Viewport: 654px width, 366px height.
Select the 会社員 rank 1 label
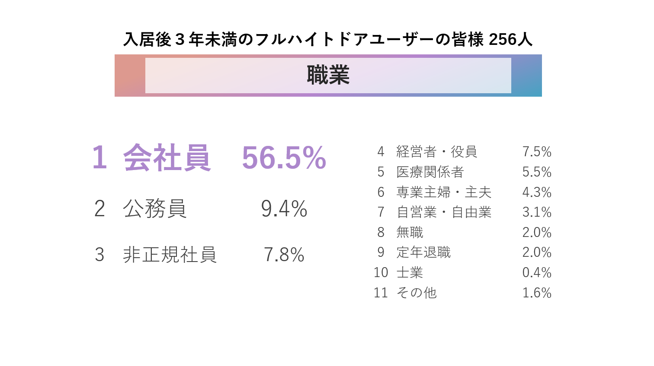click(167, 158)
